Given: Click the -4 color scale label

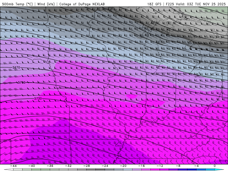Looking at the screenshot, I should 196,166.
